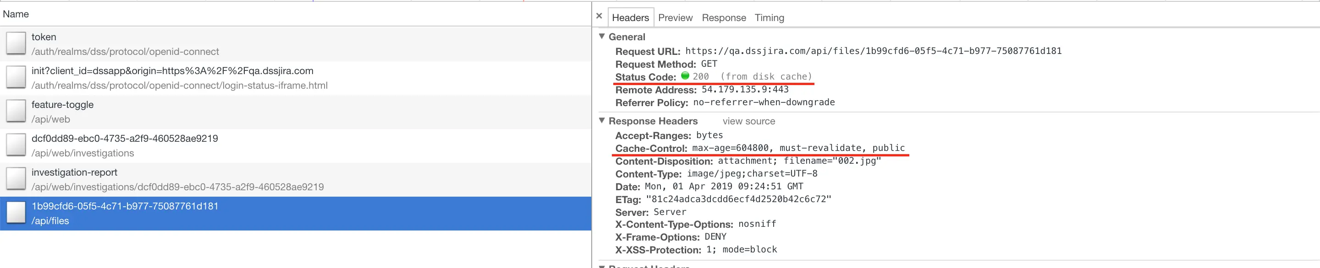Screen dimensions: 1320x268
Task: Click the thumbnail beside the token request
Action: 16,43
